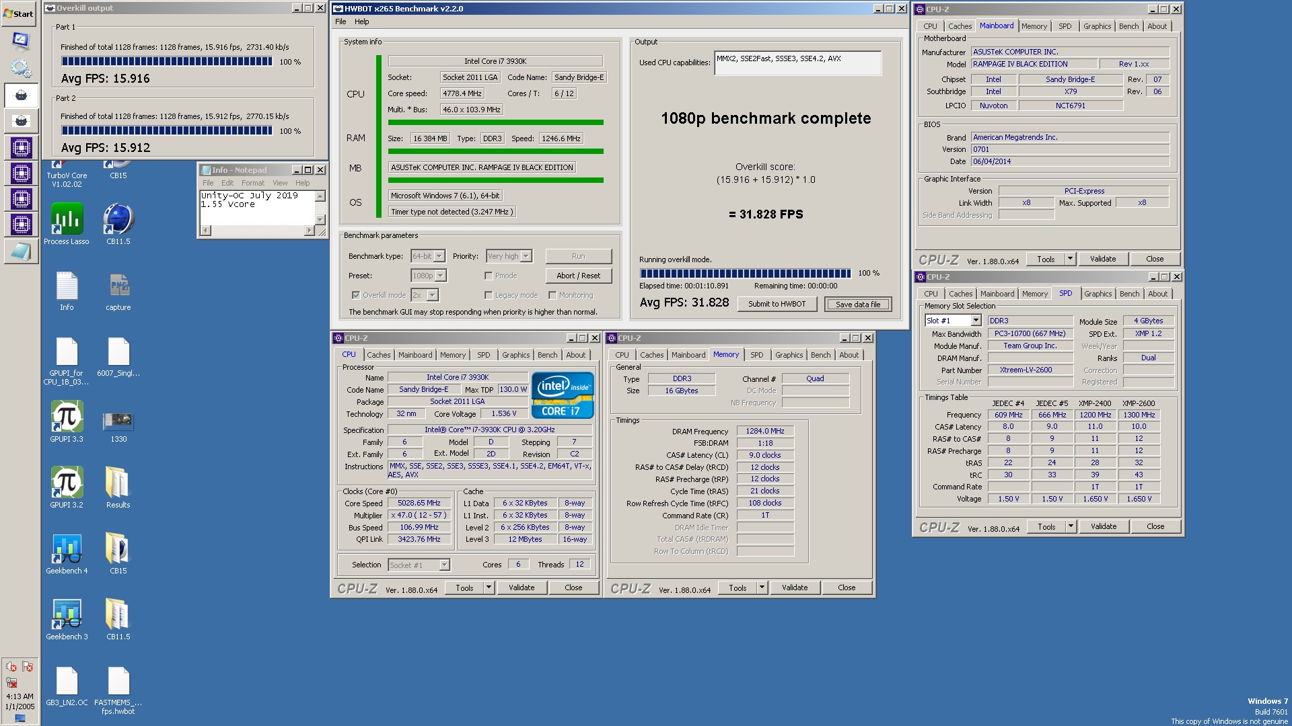Screen dimensions: 1292x726
Task: Open the capture PNG file icon
Action: click(118, 290)
